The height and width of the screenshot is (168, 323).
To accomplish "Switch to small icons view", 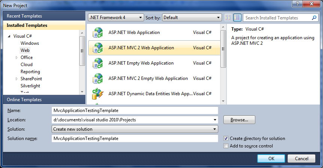I will pyautogui.click(x=228, y=18).
